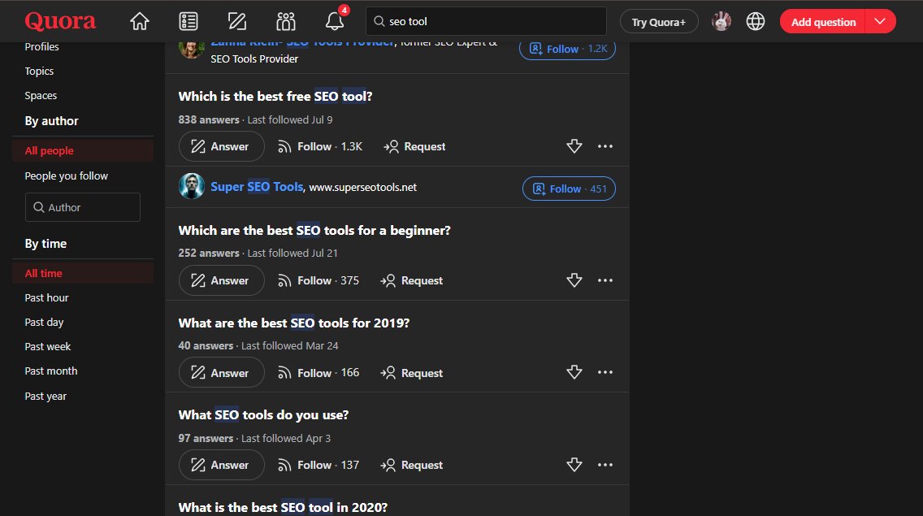Open the profile avatar menu
The height and width of the screenshot is (516, 923).
[x=721, y=21]
